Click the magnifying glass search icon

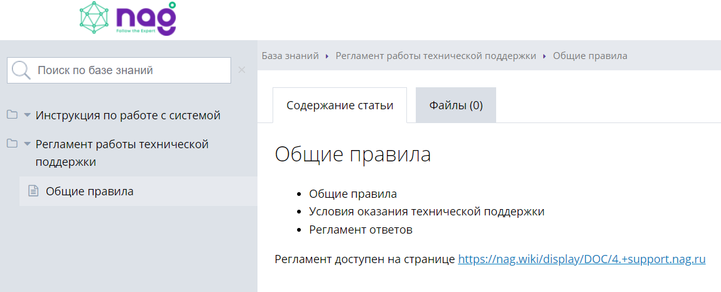pyautogui.click(x=21, y=70)
